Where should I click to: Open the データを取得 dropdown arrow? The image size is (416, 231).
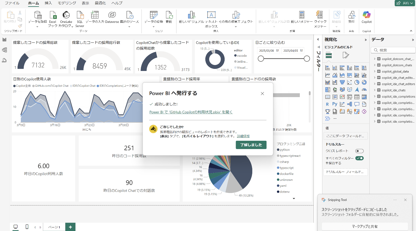[37, 26]
